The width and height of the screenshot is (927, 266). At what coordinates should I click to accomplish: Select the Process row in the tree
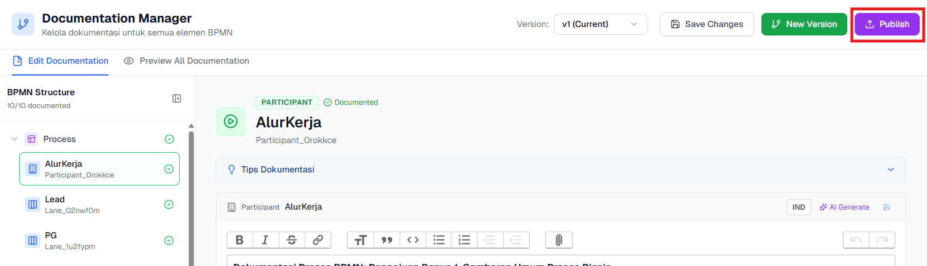click(93, 139)
